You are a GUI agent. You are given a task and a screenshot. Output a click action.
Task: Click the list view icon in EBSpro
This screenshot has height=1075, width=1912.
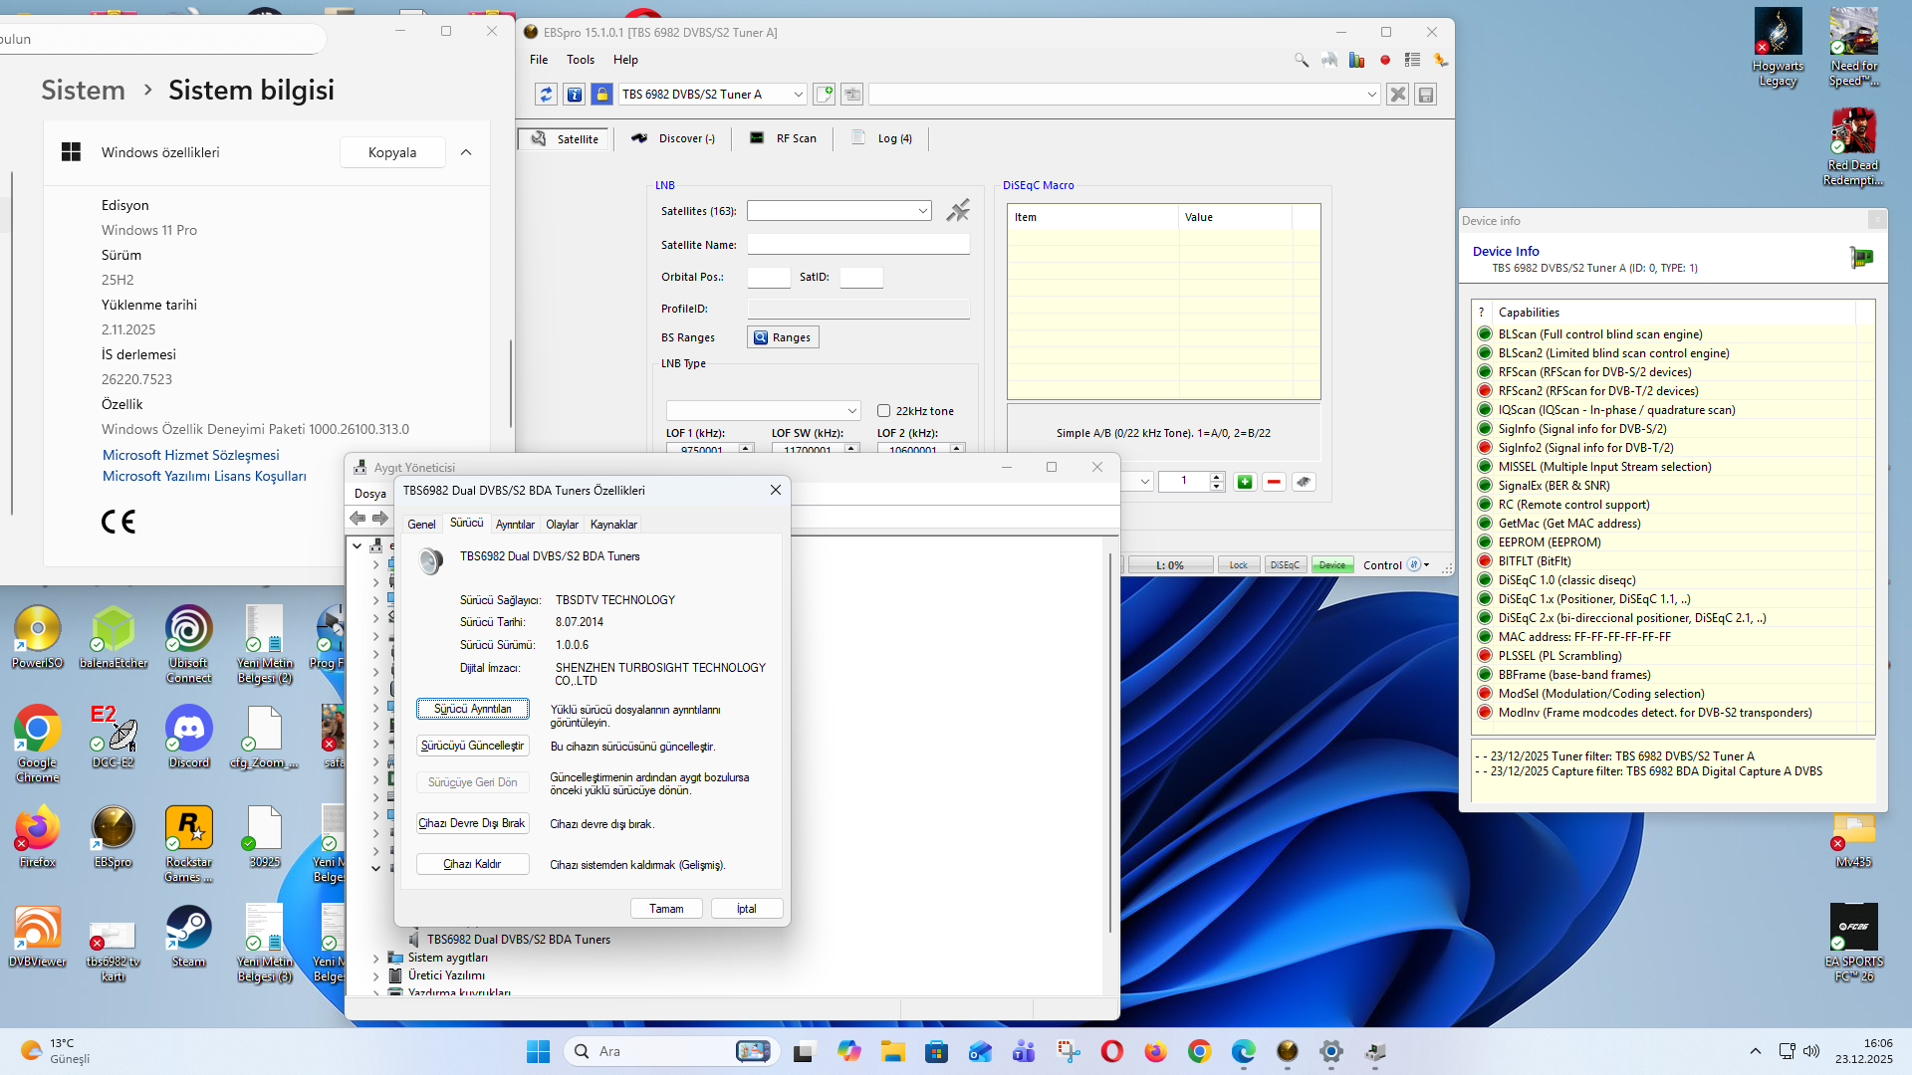point(1412,60)
